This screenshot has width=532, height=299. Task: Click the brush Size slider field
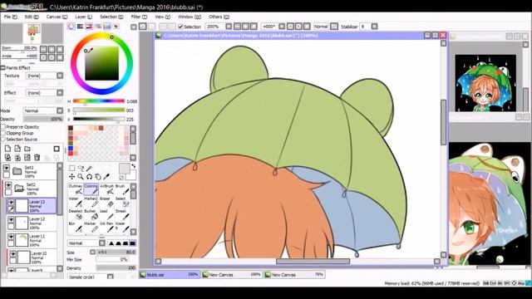[116, 252]
